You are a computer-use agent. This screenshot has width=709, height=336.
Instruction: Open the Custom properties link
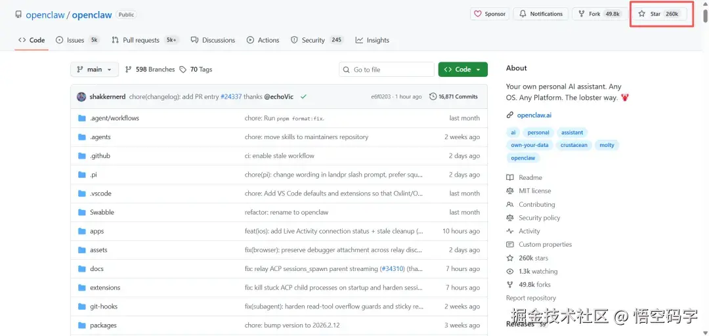click(x=546, y=245)
